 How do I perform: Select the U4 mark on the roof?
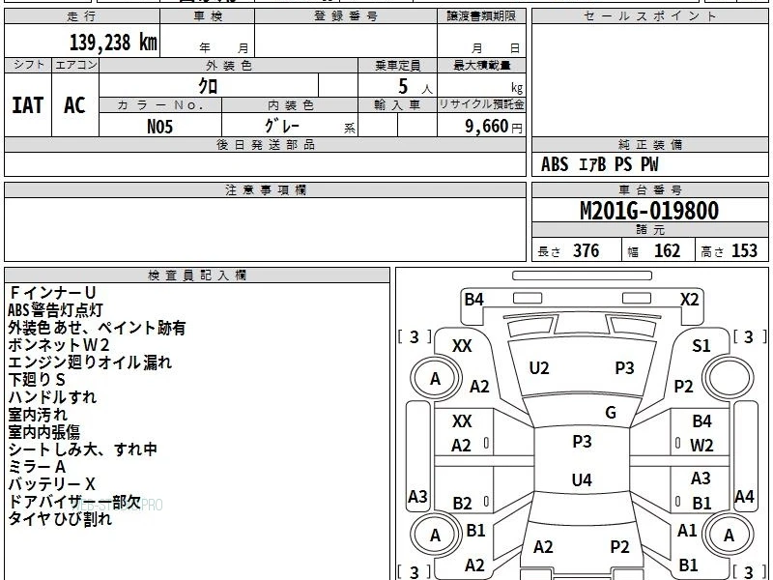pos(582,479)
